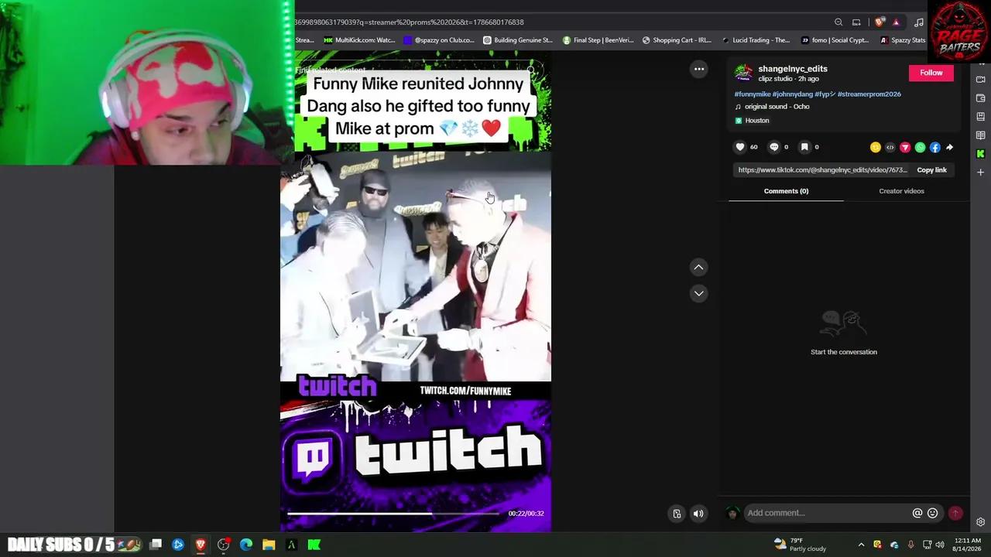Open shangelnyc_edits username link
Screen dimensions: 991x557
pyautogui.click(x=793, y=69)
